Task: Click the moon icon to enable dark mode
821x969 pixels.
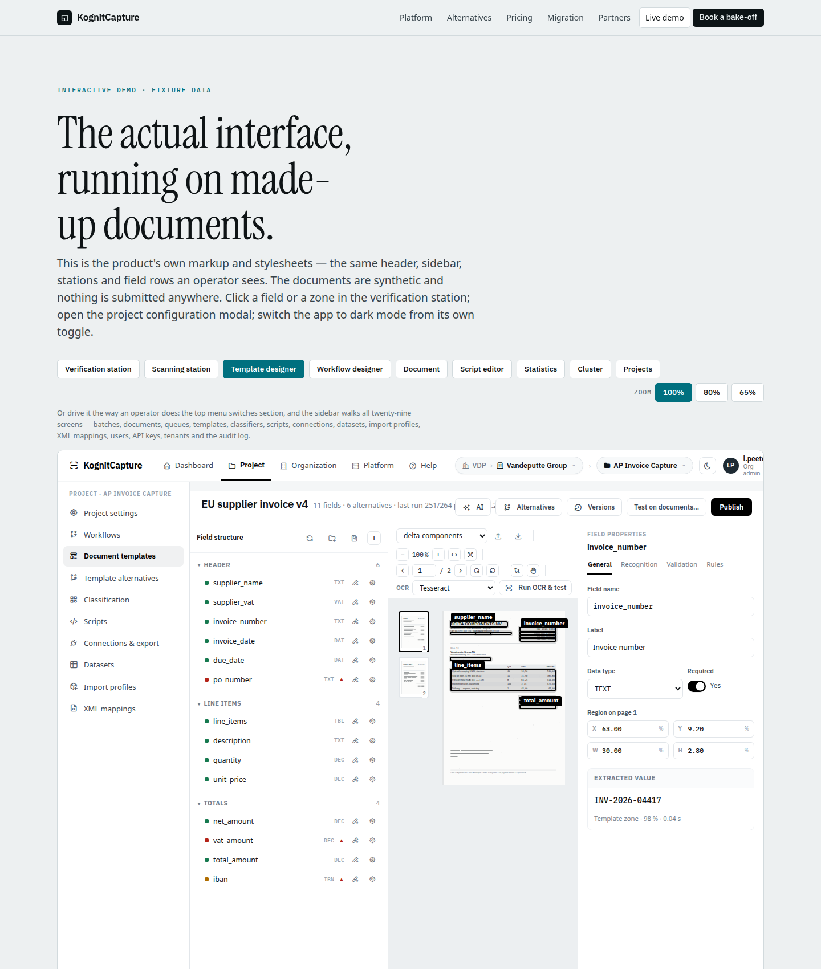Action: point(708,466)
